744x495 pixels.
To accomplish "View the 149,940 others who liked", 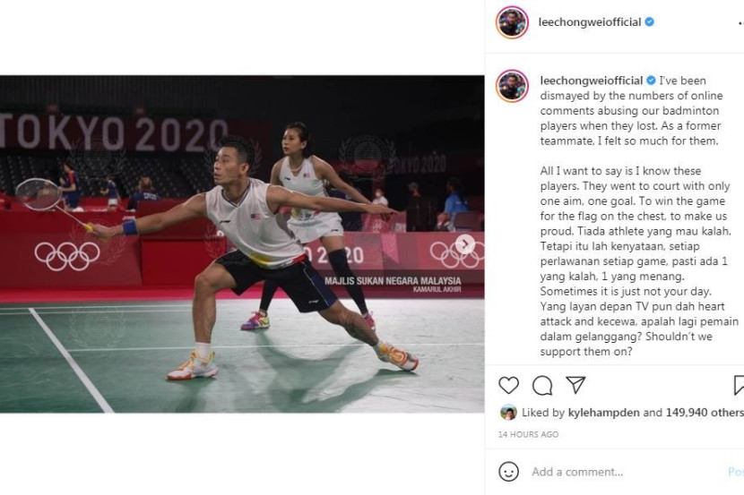I will (705, 413).
